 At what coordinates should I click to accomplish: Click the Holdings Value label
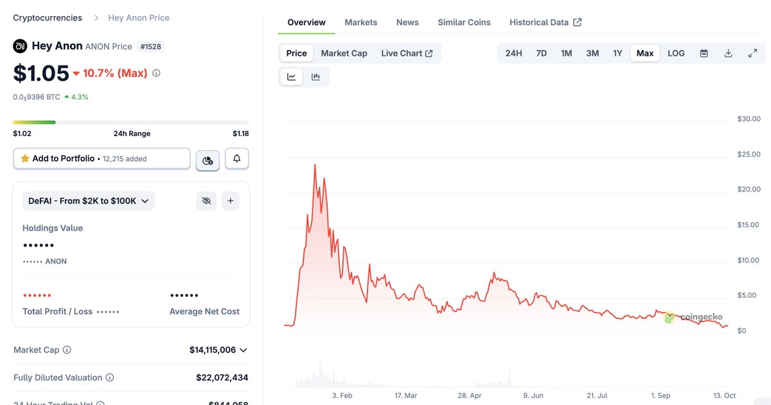pos(53,228)
